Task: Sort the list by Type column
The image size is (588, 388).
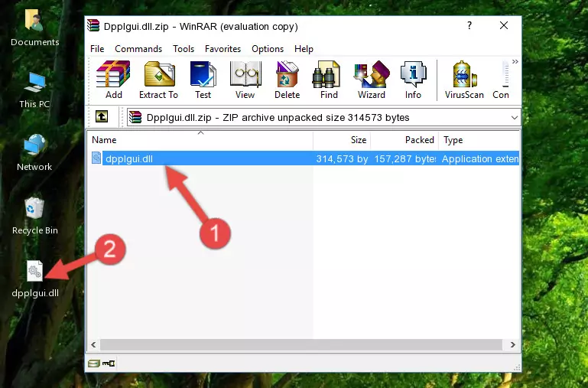Action: (x=479, y=140)
